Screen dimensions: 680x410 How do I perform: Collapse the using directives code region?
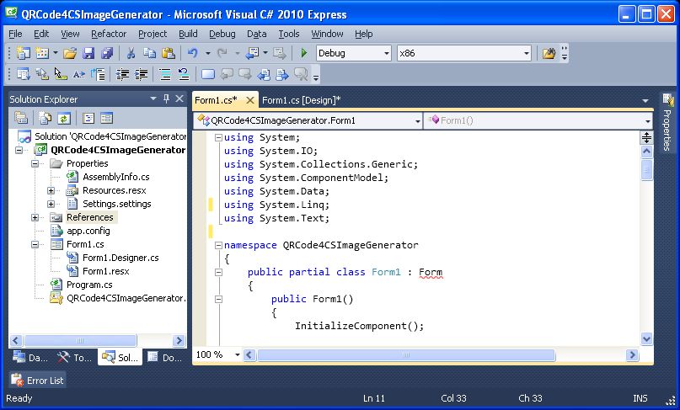[219, 137]
